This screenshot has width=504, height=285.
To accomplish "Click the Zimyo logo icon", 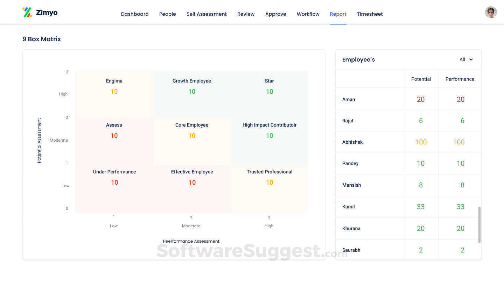I will click(28, 12).
